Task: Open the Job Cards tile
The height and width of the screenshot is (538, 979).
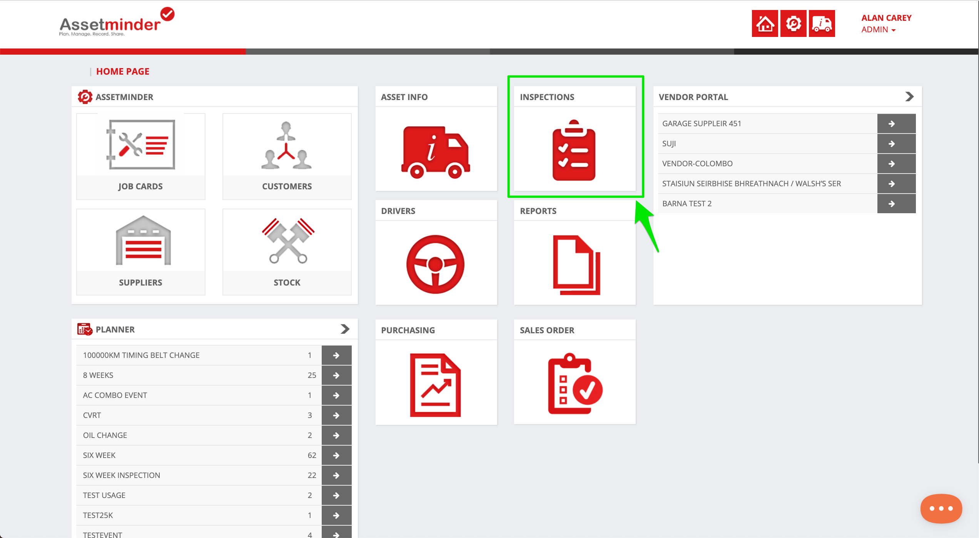Action: [x=141, y=156]
